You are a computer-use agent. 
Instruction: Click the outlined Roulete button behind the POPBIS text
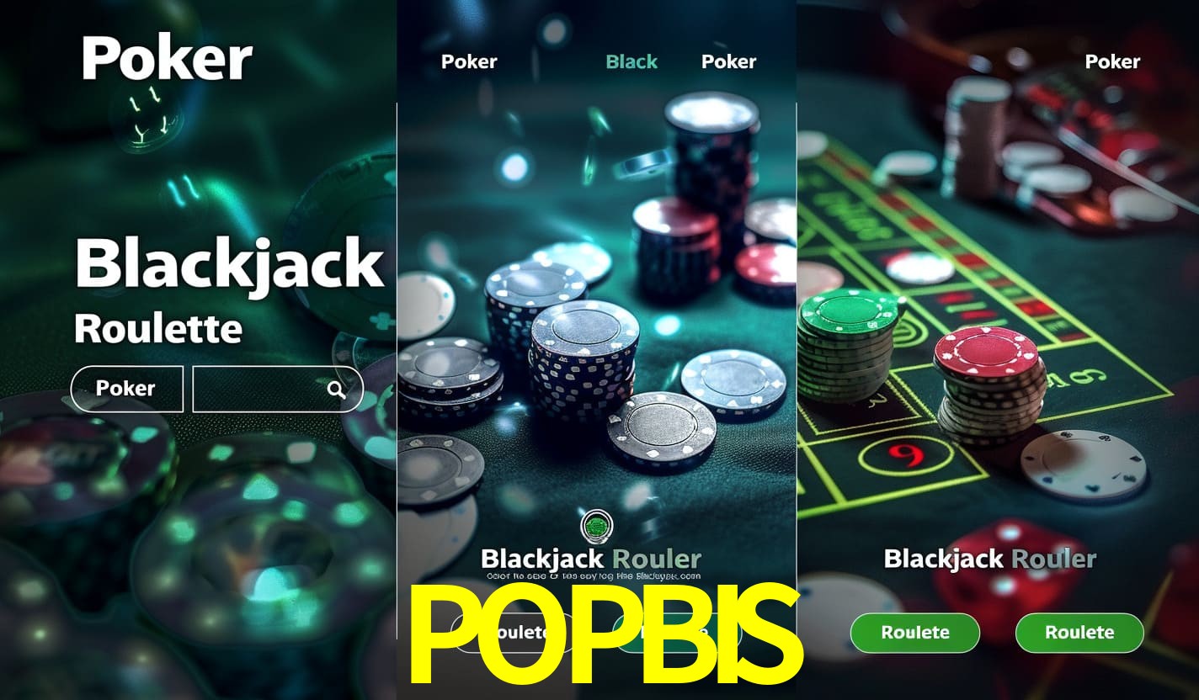click(513, 633)
